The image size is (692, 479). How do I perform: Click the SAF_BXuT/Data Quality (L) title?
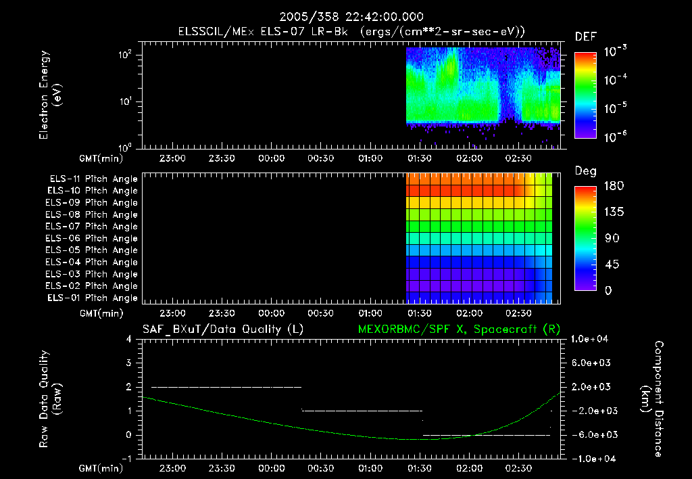[x=223, y=329]
